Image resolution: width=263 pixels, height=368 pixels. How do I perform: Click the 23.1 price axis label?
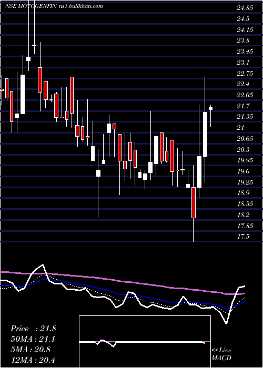pos(243,63)
